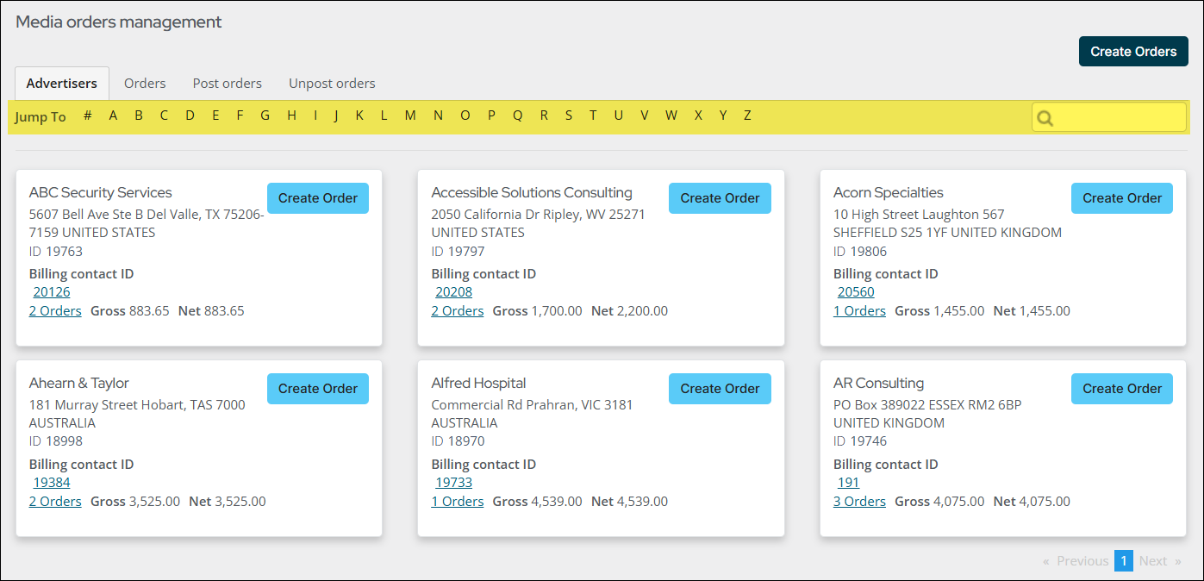This screenshot has height=581, width=1204.
Task: Open billing contact ID 20208
Action: click(454, 292)
